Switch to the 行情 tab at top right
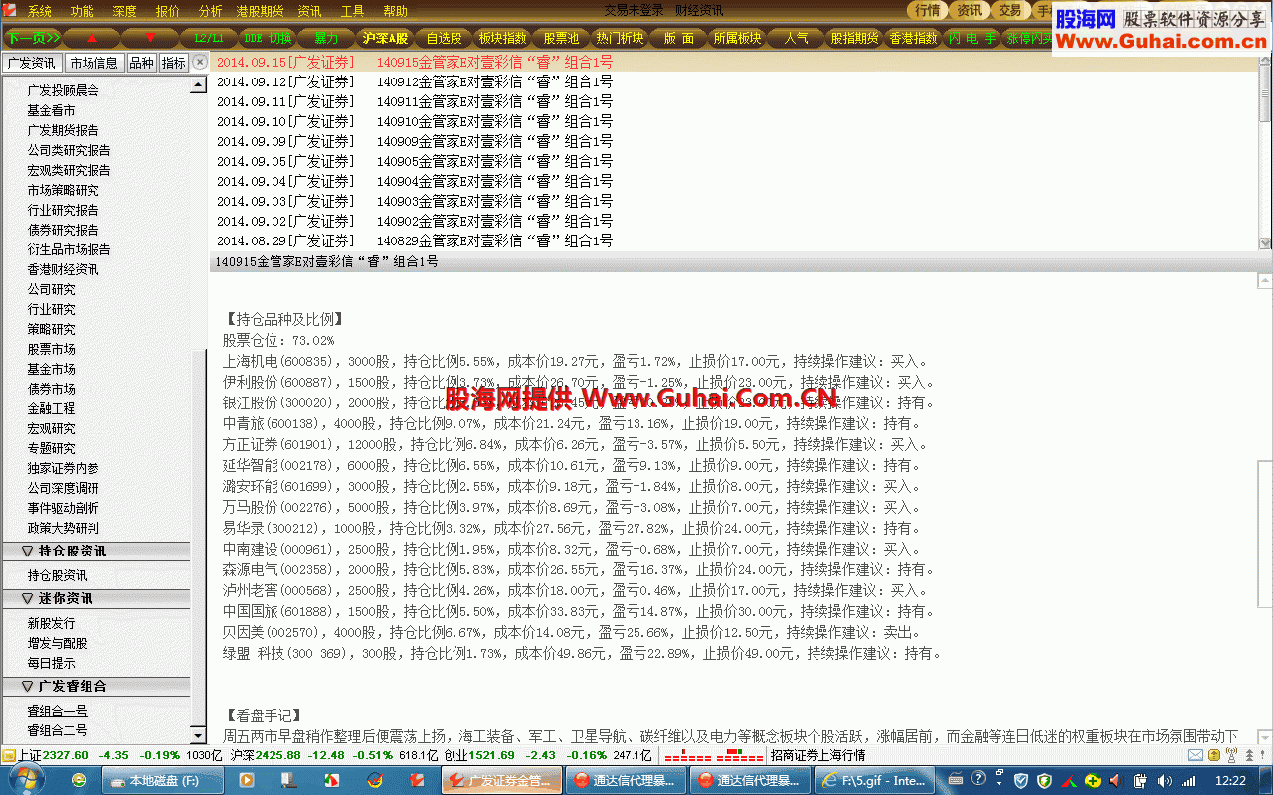The width and height of the screenshot is (1273, 795). click(x=927, y=11)
